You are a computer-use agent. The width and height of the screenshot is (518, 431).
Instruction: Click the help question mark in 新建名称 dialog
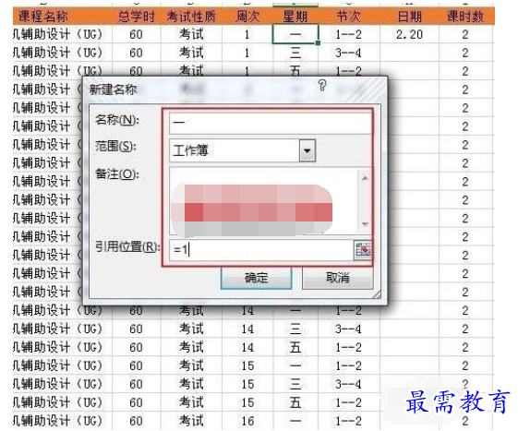pos(322,86)
